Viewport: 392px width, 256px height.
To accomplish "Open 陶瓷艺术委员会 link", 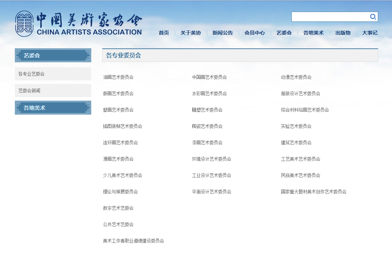I will (207, 126).
